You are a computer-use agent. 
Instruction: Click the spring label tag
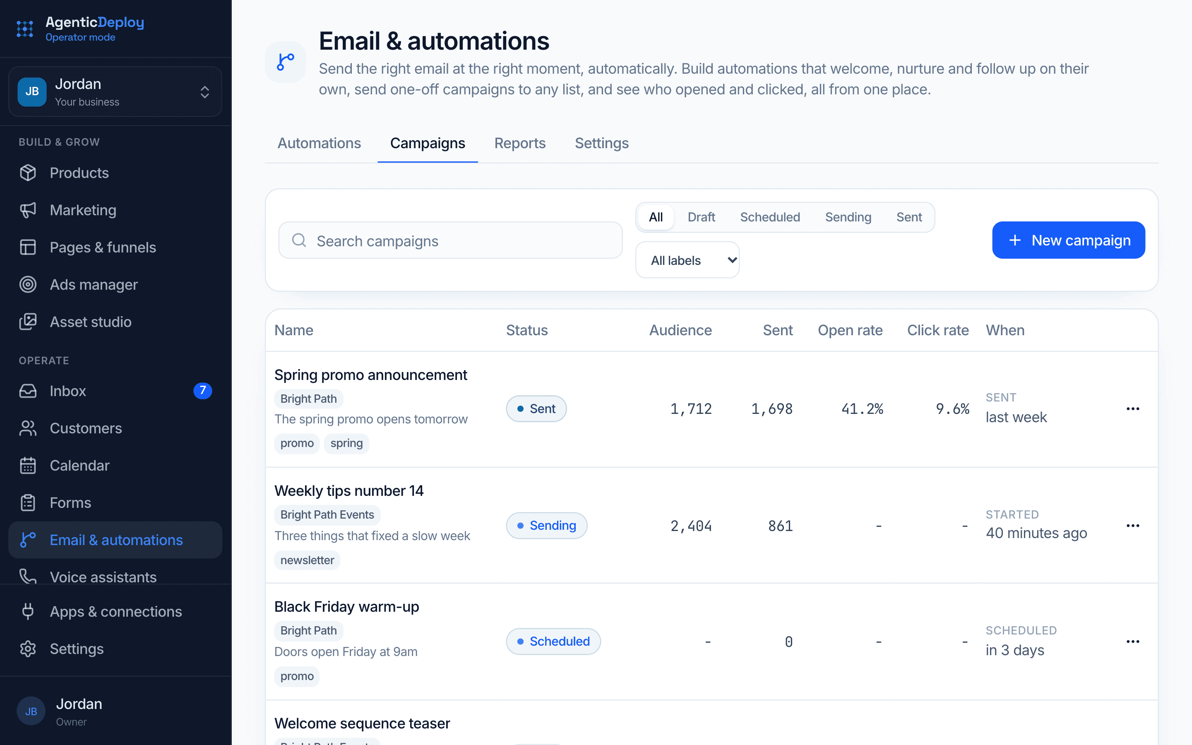[346, 443]
